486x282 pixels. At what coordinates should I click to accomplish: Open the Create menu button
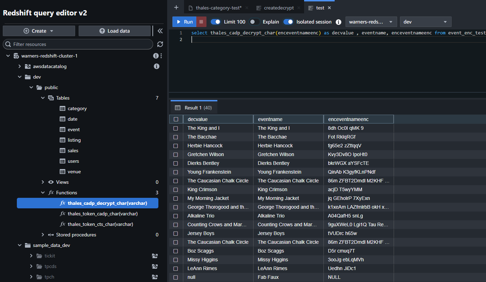tap(39, 31)
